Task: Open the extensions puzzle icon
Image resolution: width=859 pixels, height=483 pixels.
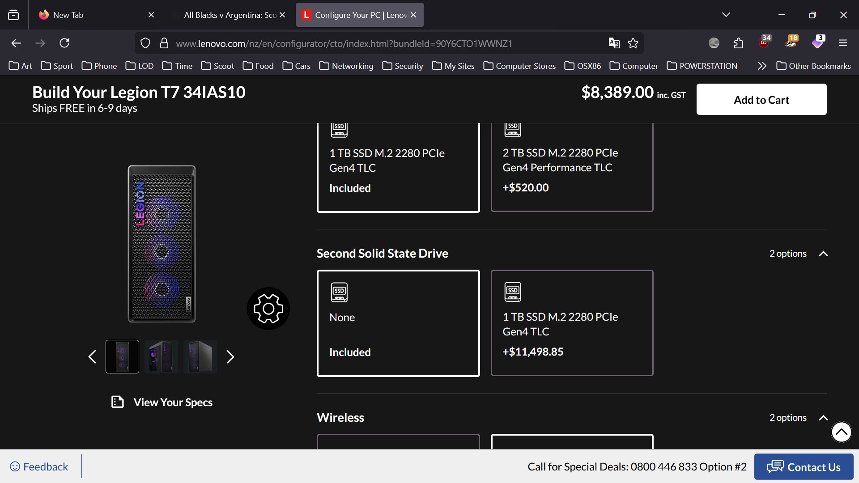Action: click(739, 43)
